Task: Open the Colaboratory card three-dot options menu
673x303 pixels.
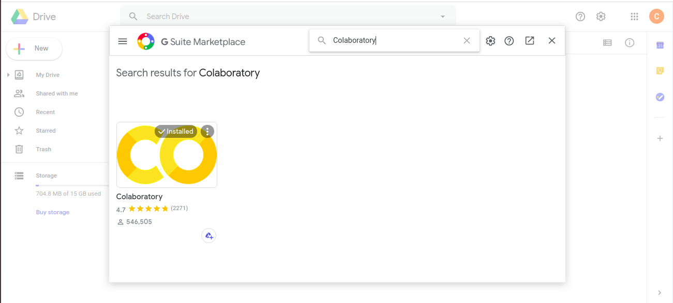Action: pyautogui.click(x=207, y=131)
